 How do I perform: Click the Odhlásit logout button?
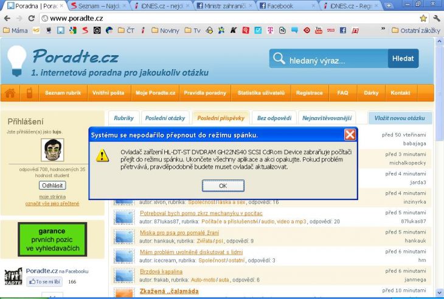click(x=52, y=186)
